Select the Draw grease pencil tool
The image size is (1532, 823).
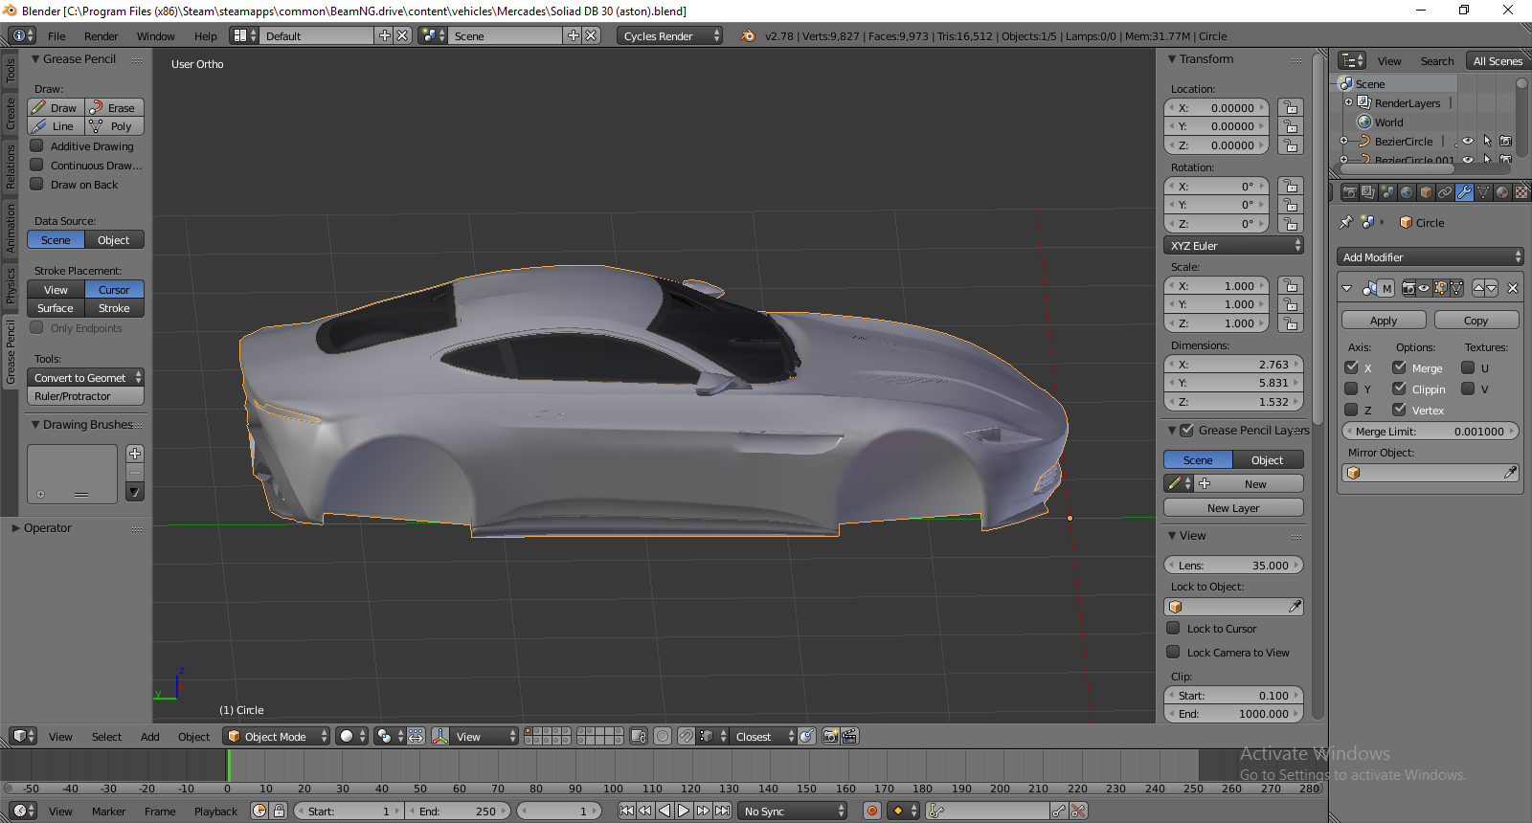tap(56, 108)
